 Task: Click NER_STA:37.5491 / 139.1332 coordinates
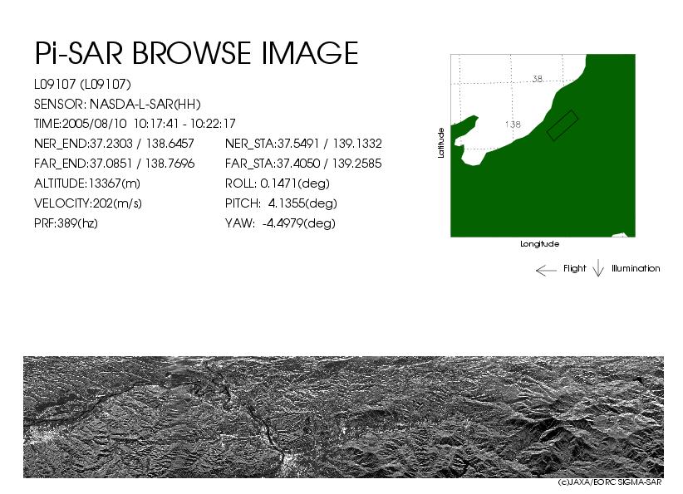coord(303,144)
